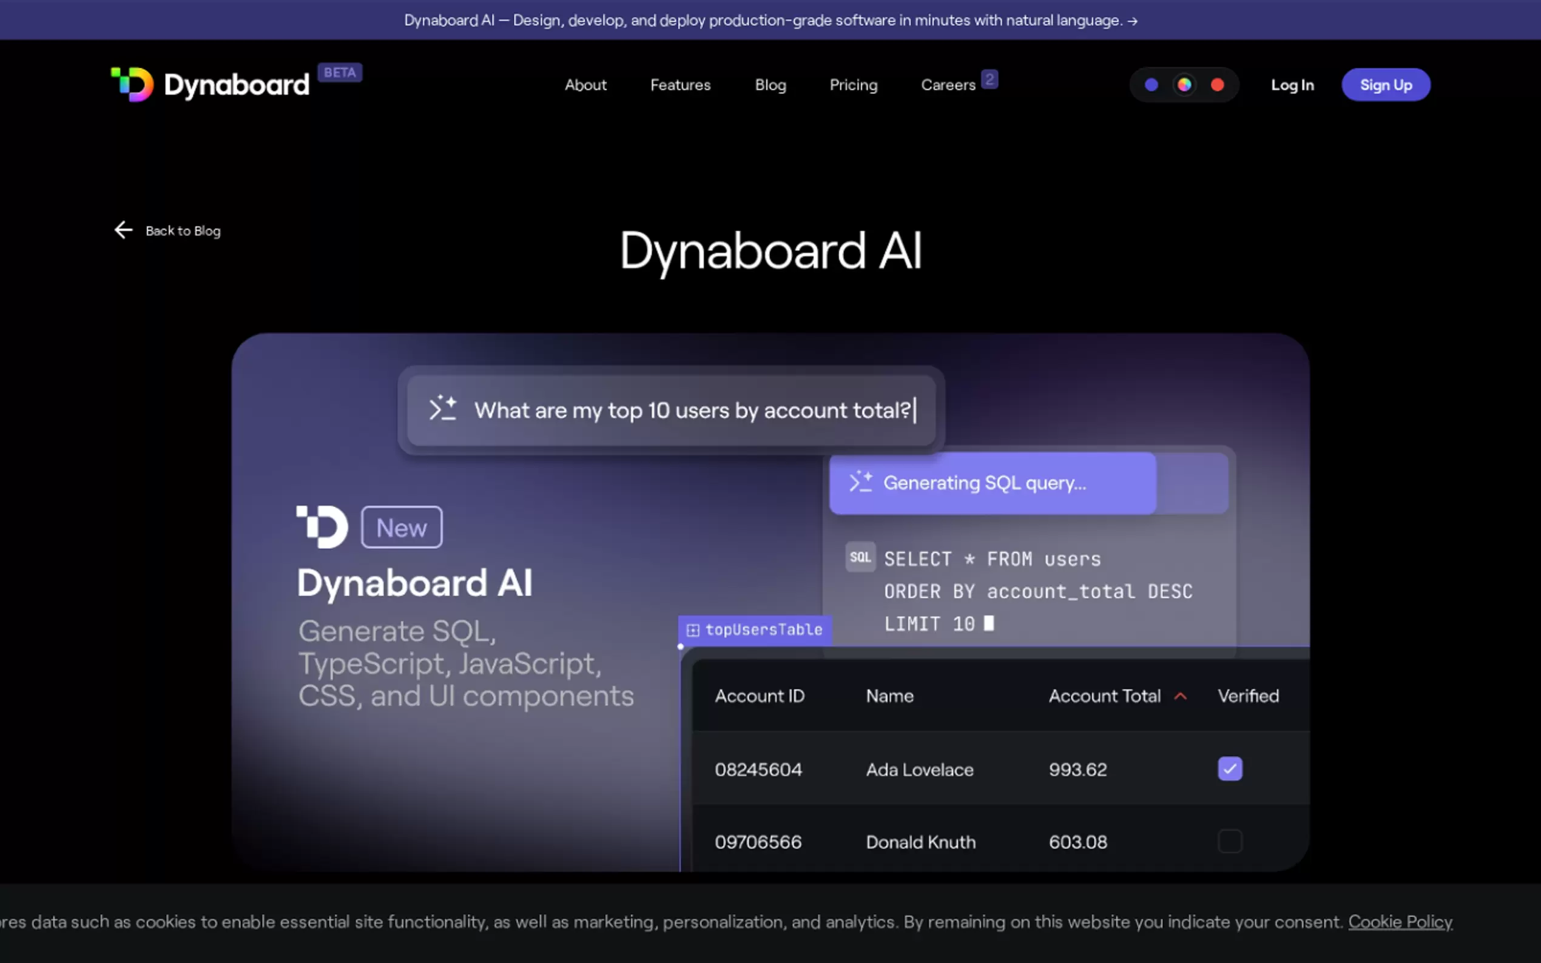1541x963 pixels.
Task: Select the blue theme color dot
Action: coord(1151,85)
